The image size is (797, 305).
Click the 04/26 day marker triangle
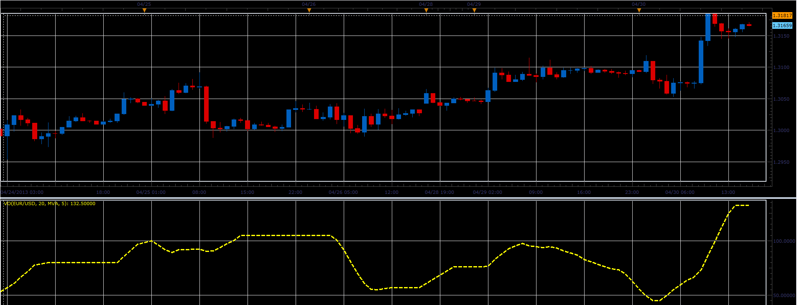(309, 10)
